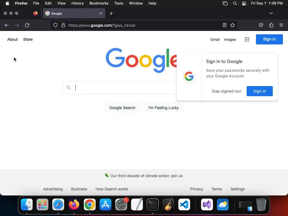The width and height of the screenshot is (288, 216).
Task: Open Firefox extensions puzzle icon
Action: point(271,25)
